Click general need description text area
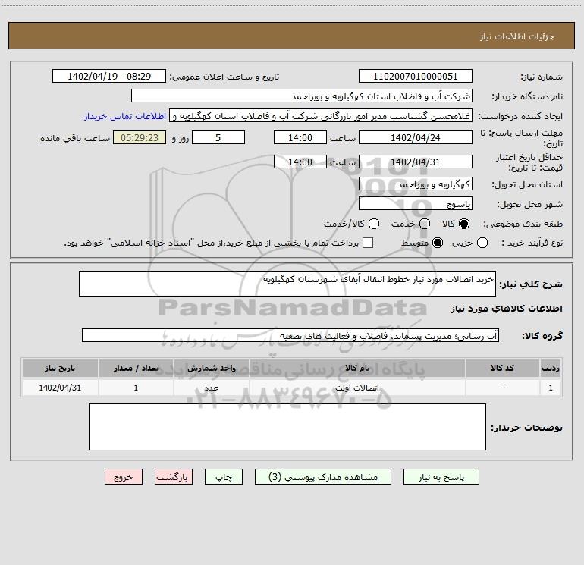 point(287,284)
